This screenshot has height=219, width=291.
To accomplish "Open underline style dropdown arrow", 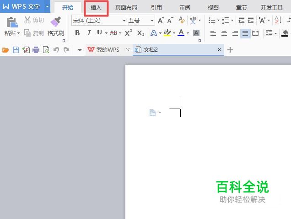I will 106,33.
